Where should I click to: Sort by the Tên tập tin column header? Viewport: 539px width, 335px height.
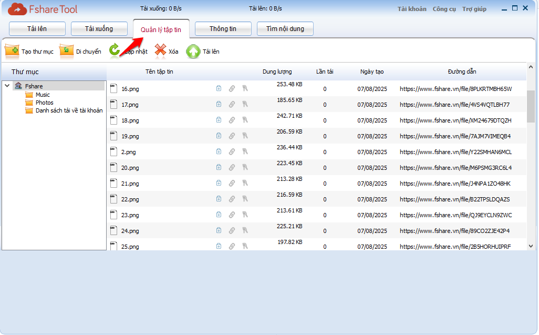[159, 72]
